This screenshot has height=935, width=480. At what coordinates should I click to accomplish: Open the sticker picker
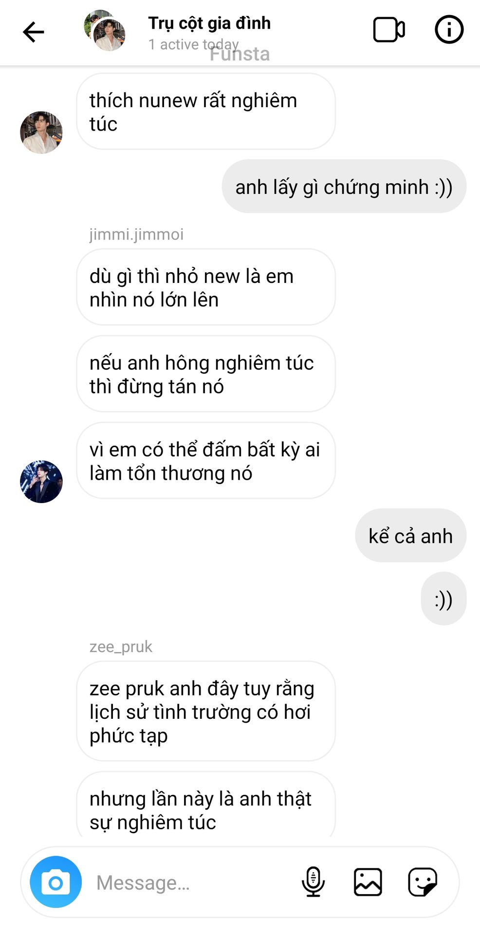click(422, 882)
